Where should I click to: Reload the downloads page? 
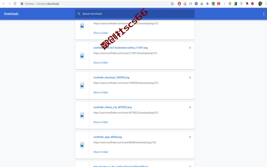pyautogui.click(x=15, y=4)
